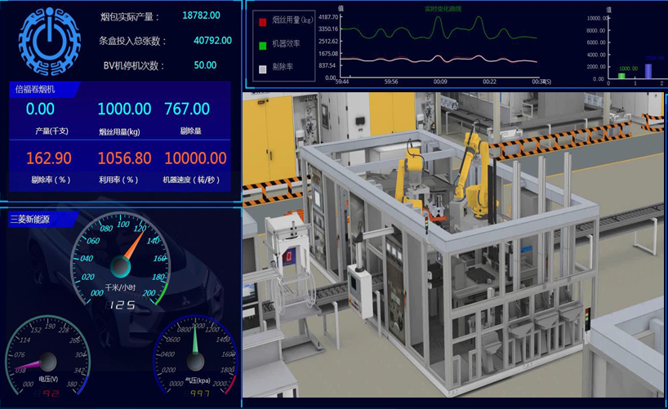Click the green bar labeled 1000.00
Screen dimensions: 668x409
click(x=621, y=75)
